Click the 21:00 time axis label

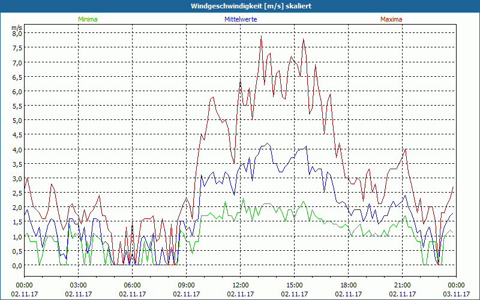pyautogui.click(x=402, y=286)
